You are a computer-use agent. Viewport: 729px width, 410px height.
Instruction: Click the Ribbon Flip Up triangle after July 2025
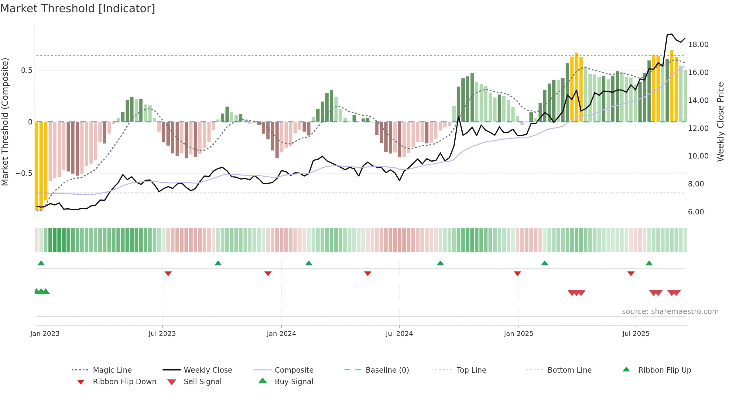click(649, 263)
